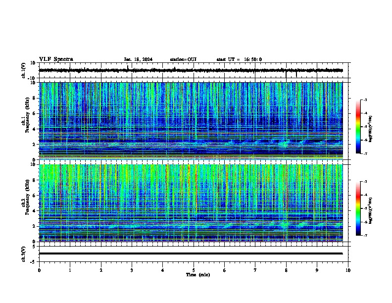Image resolution: width=392 pixels, height=303 pixels.
Task: Click inside the ch.2 frequency spectrogram
Action: 191,203
